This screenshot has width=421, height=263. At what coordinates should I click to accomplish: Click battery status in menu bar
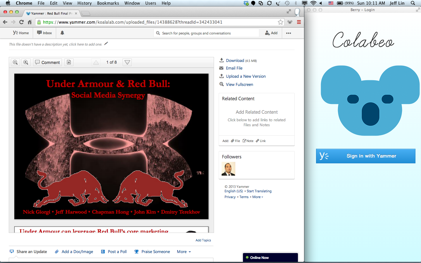(x=345, y=3)
